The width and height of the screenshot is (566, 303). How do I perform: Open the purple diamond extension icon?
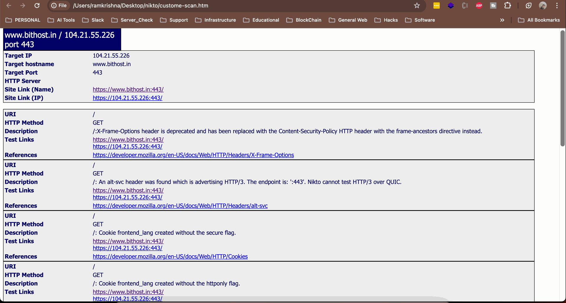[x=451, y=6]
